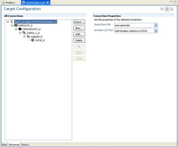
Task: Select the vertical layout toolbar icon
Action: pos(172,9)
